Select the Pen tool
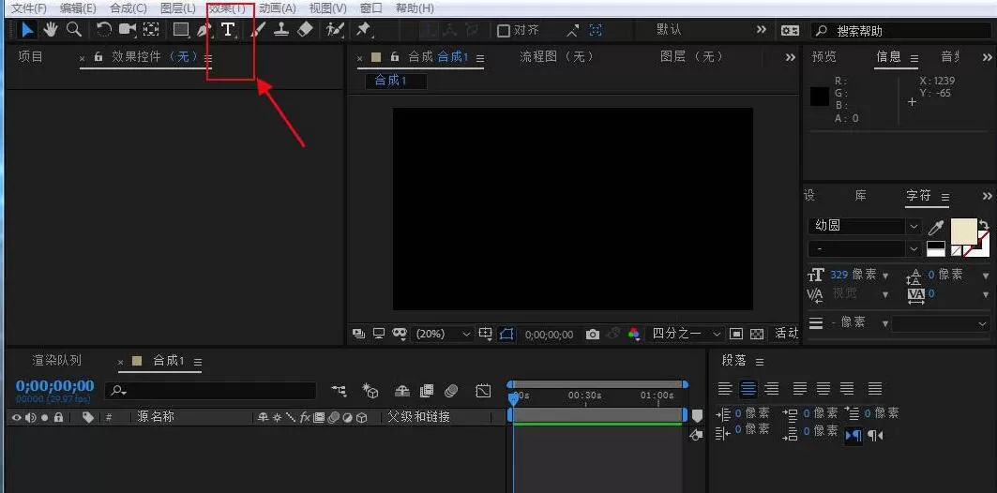 pyautogui.click(x=204, y=29)
